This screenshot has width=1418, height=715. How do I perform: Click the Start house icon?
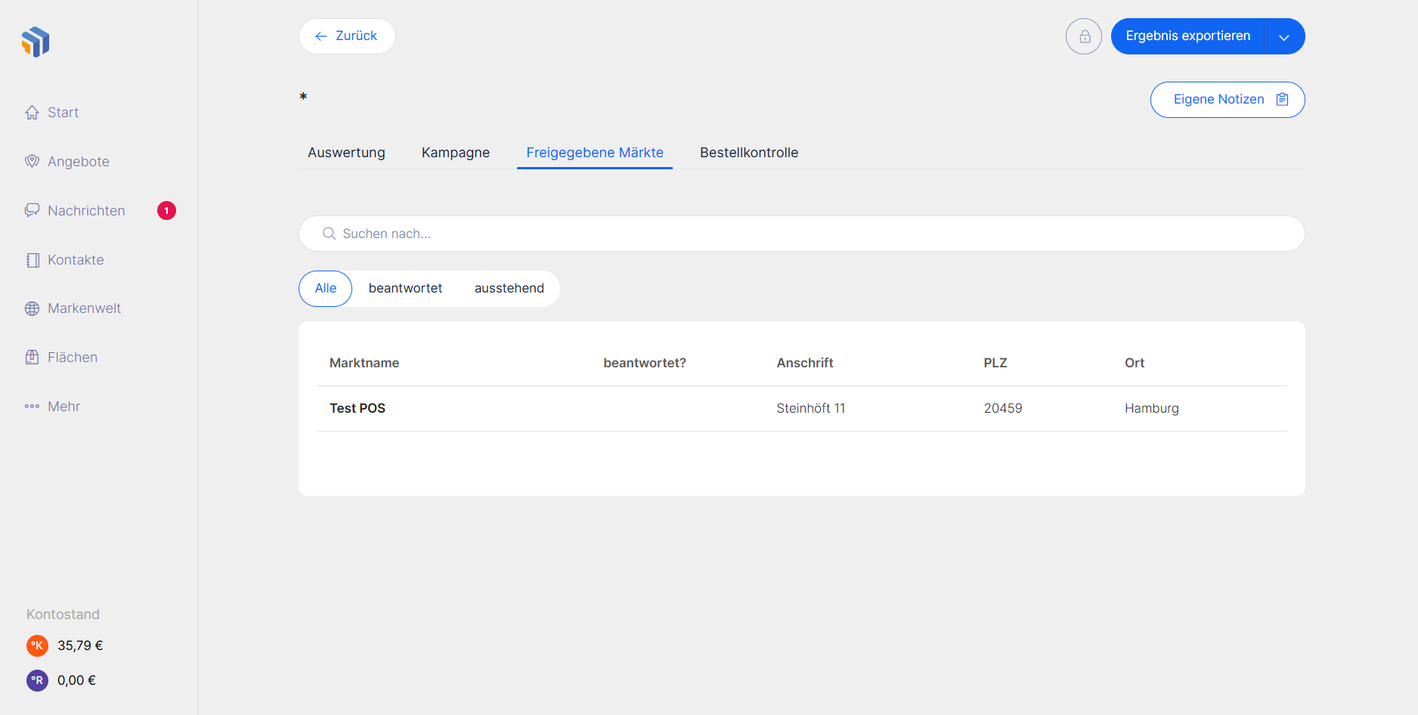pyautogui.click(x=32, y=113)
